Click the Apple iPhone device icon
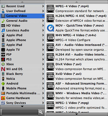108x116 pixels. coord(3,40)
